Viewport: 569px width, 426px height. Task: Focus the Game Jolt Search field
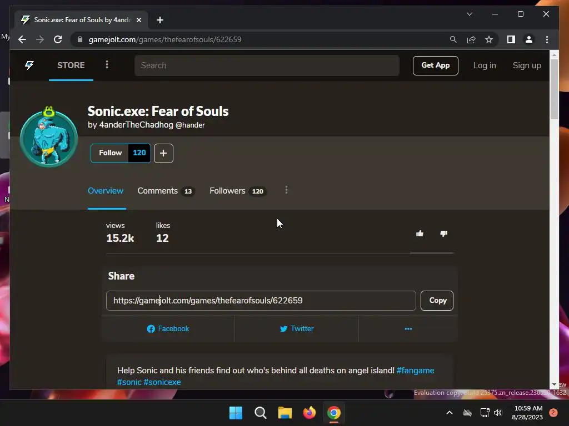(267, 65)
